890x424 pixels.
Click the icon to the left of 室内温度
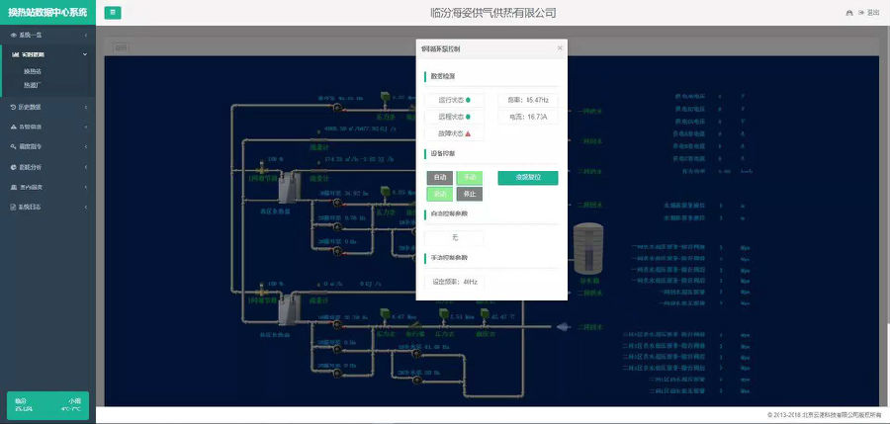click(x=14, y=187)
